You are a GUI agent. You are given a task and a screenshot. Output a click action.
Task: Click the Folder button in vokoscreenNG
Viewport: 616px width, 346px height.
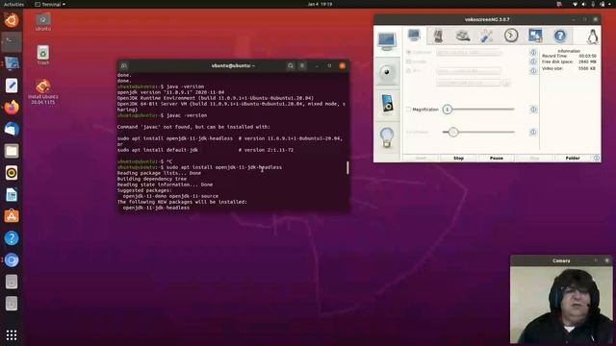click(573, 158)
